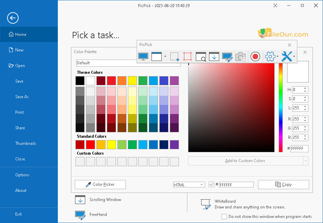Click the FreeHand task label

pyautogui.click(x=98, y=215)
